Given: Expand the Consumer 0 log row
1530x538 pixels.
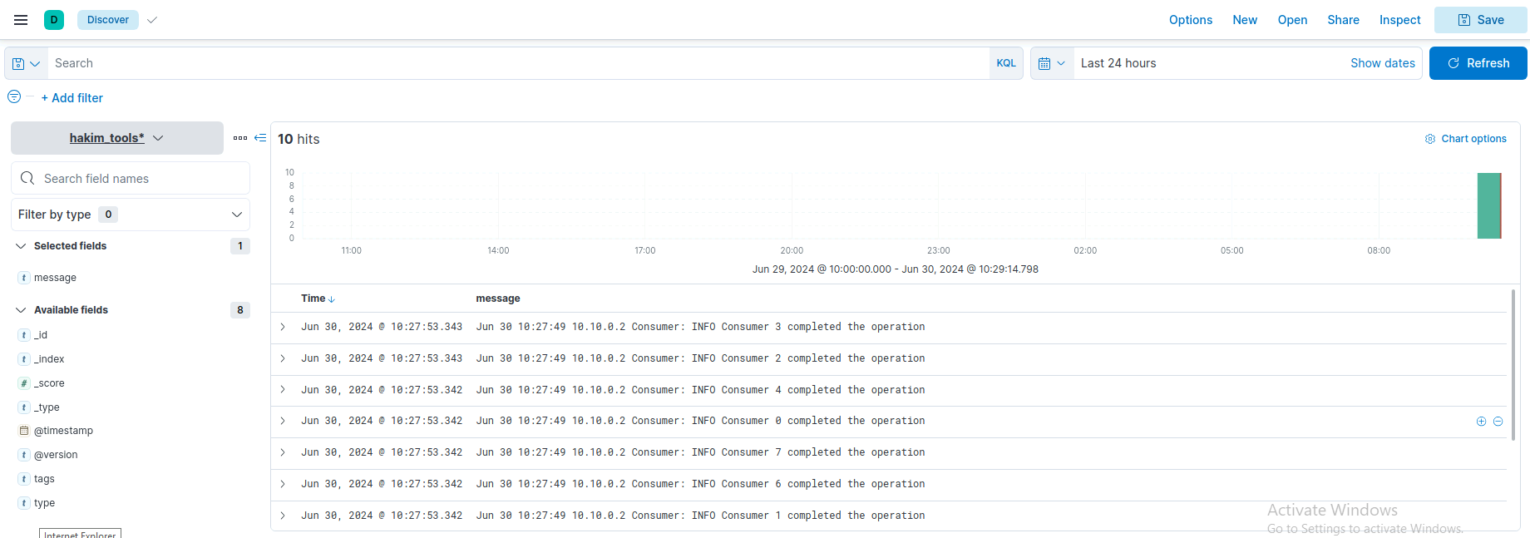Looking at the screenshot, I should pyautogui.click(x=283, y=421).
